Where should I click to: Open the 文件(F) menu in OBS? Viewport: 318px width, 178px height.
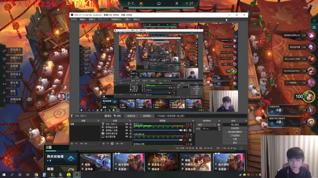pyautogui.click(x=74, y=19)
